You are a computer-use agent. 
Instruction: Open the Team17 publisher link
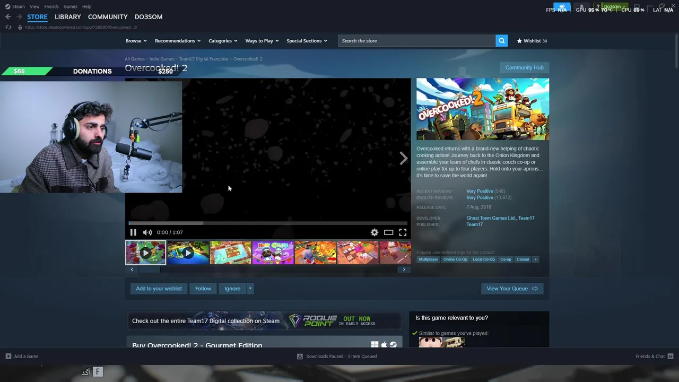[x=474, y=224]
